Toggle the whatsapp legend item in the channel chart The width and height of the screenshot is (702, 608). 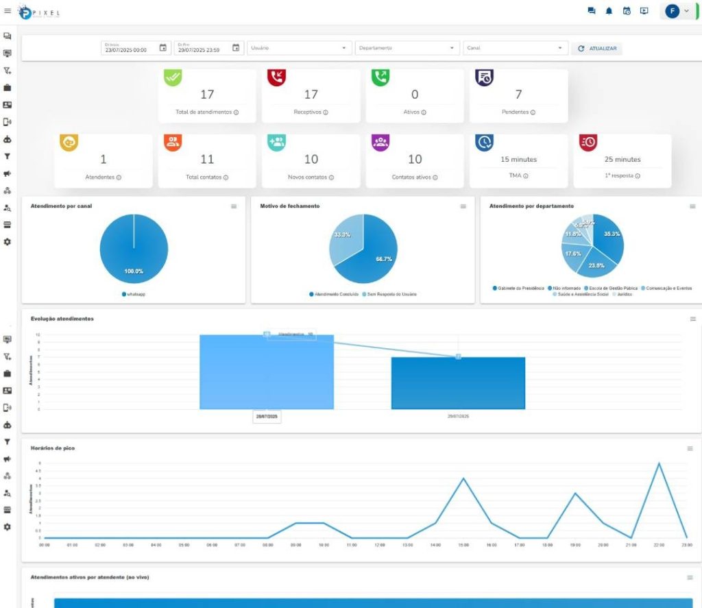point(133,294)
